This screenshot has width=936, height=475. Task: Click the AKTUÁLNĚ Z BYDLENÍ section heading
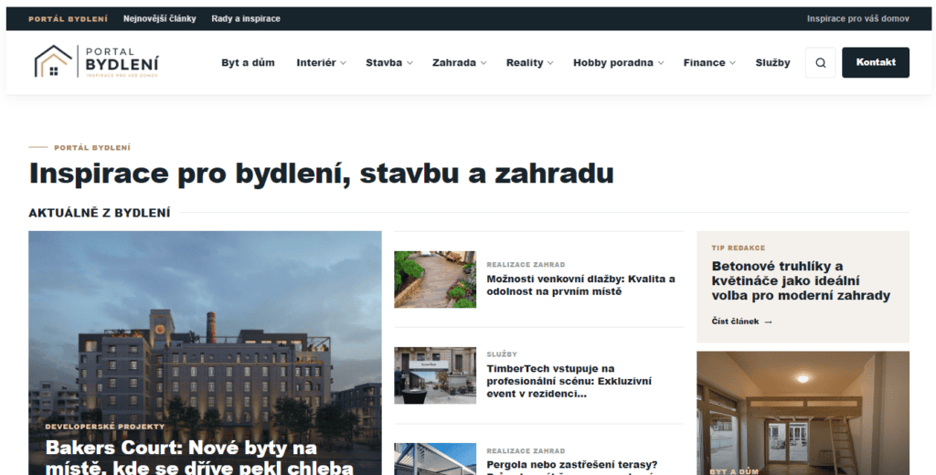coord(100,213)
